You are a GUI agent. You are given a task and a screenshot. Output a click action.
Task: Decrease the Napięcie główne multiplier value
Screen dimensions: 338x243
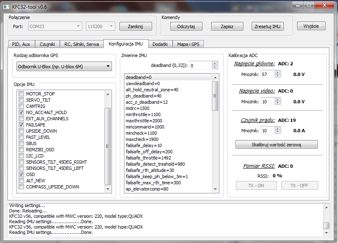tap(277, 76)
